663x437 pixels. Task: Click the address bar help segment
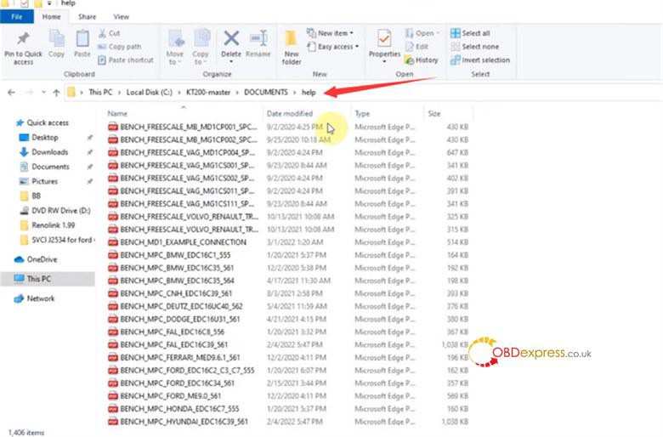tap(309, 92)
